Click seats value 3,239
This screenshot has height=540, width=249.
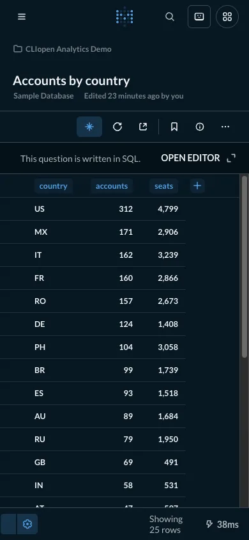pos(168,255)
